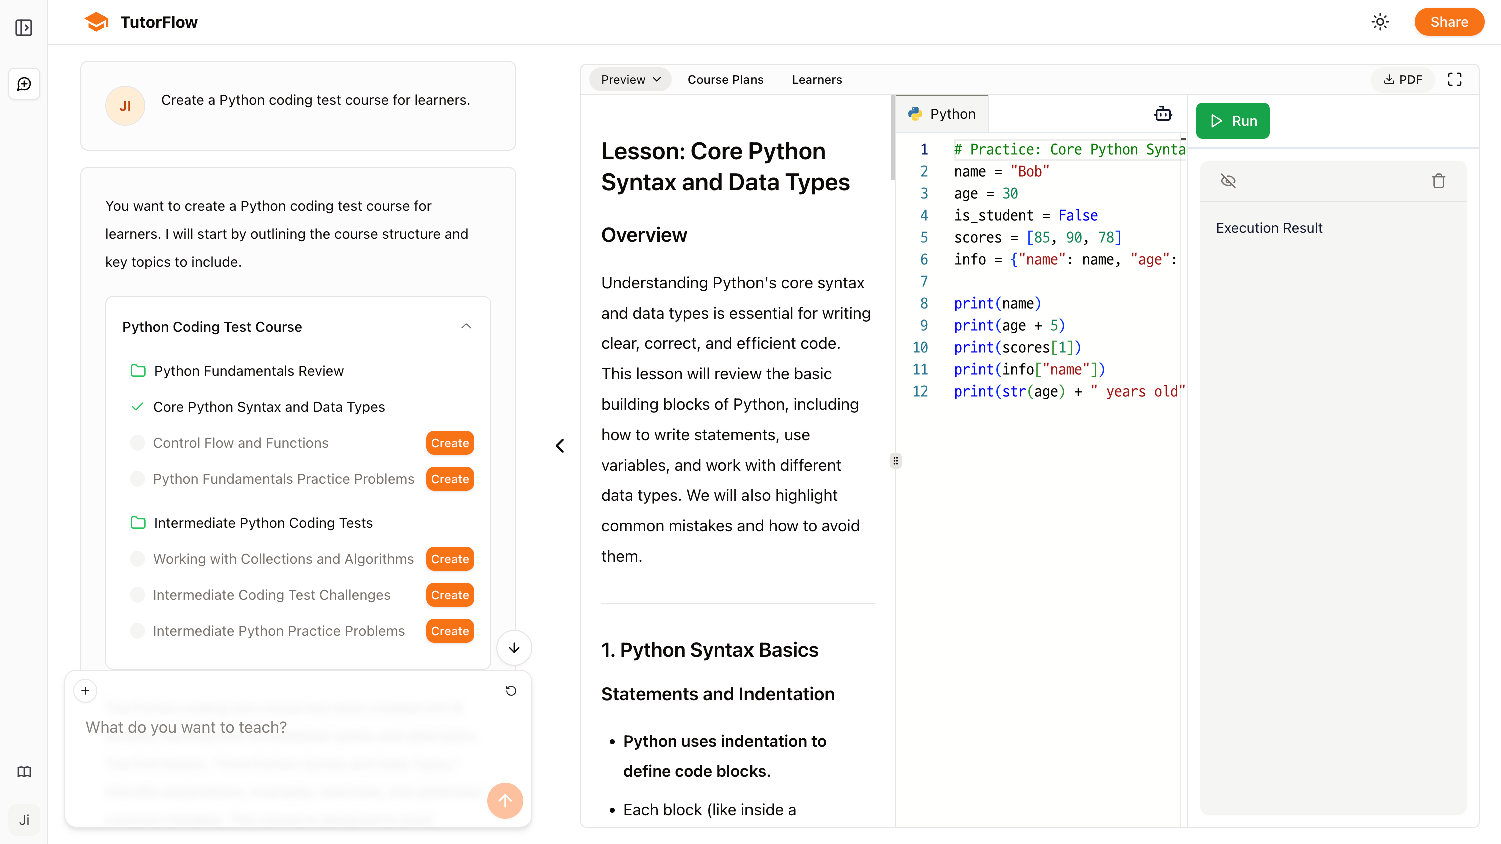Screen dimensions: 1501x844
Task: Collapse preview panel with left chevron
Action: (x=560, y=446)
